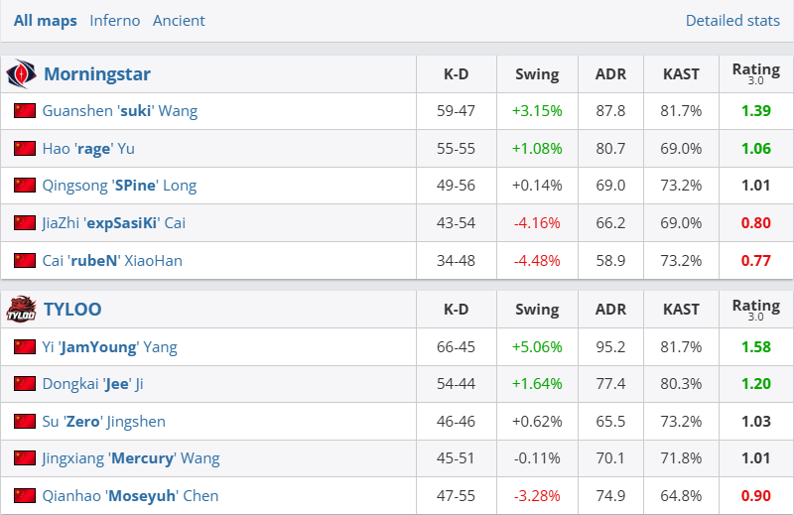Screen dimensions: 794x515
Task: Open the TYLOO team name link
Action: click(72, 310)
